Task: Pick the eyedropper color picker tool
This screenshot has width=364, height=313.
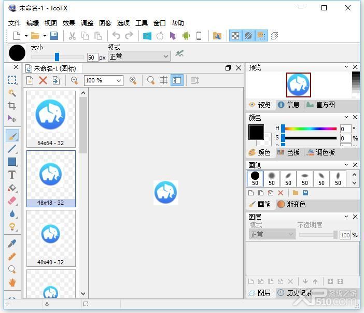Action: (x=12, y=244)
